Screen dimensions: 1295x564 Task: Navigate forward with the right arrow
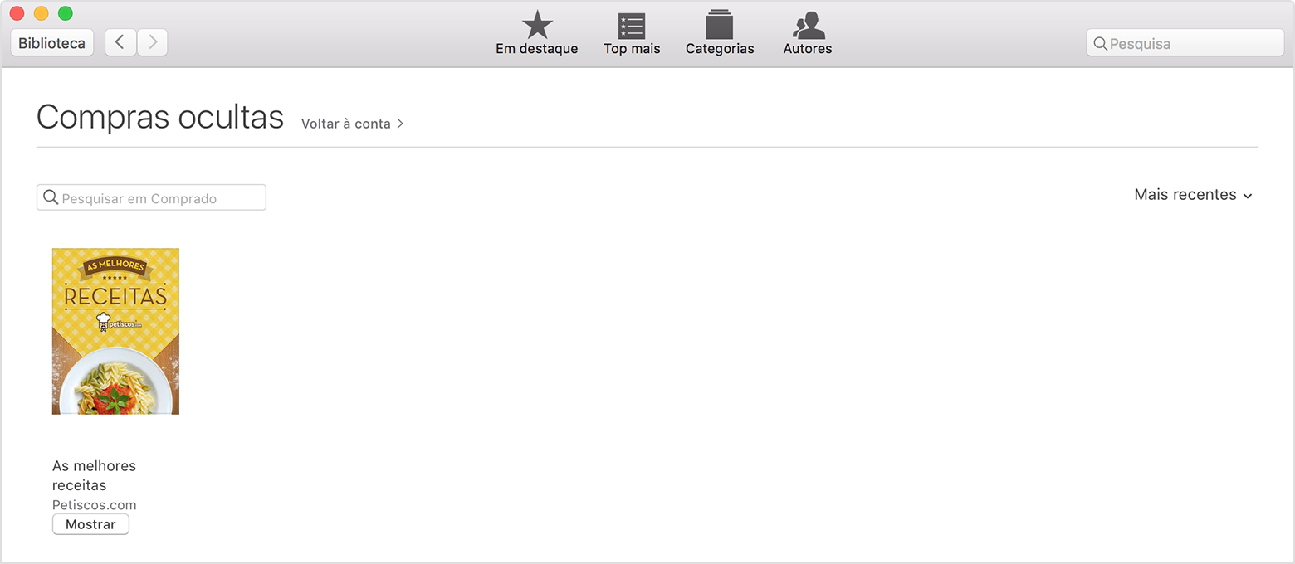pyautogui.click(x=153, y=42)
